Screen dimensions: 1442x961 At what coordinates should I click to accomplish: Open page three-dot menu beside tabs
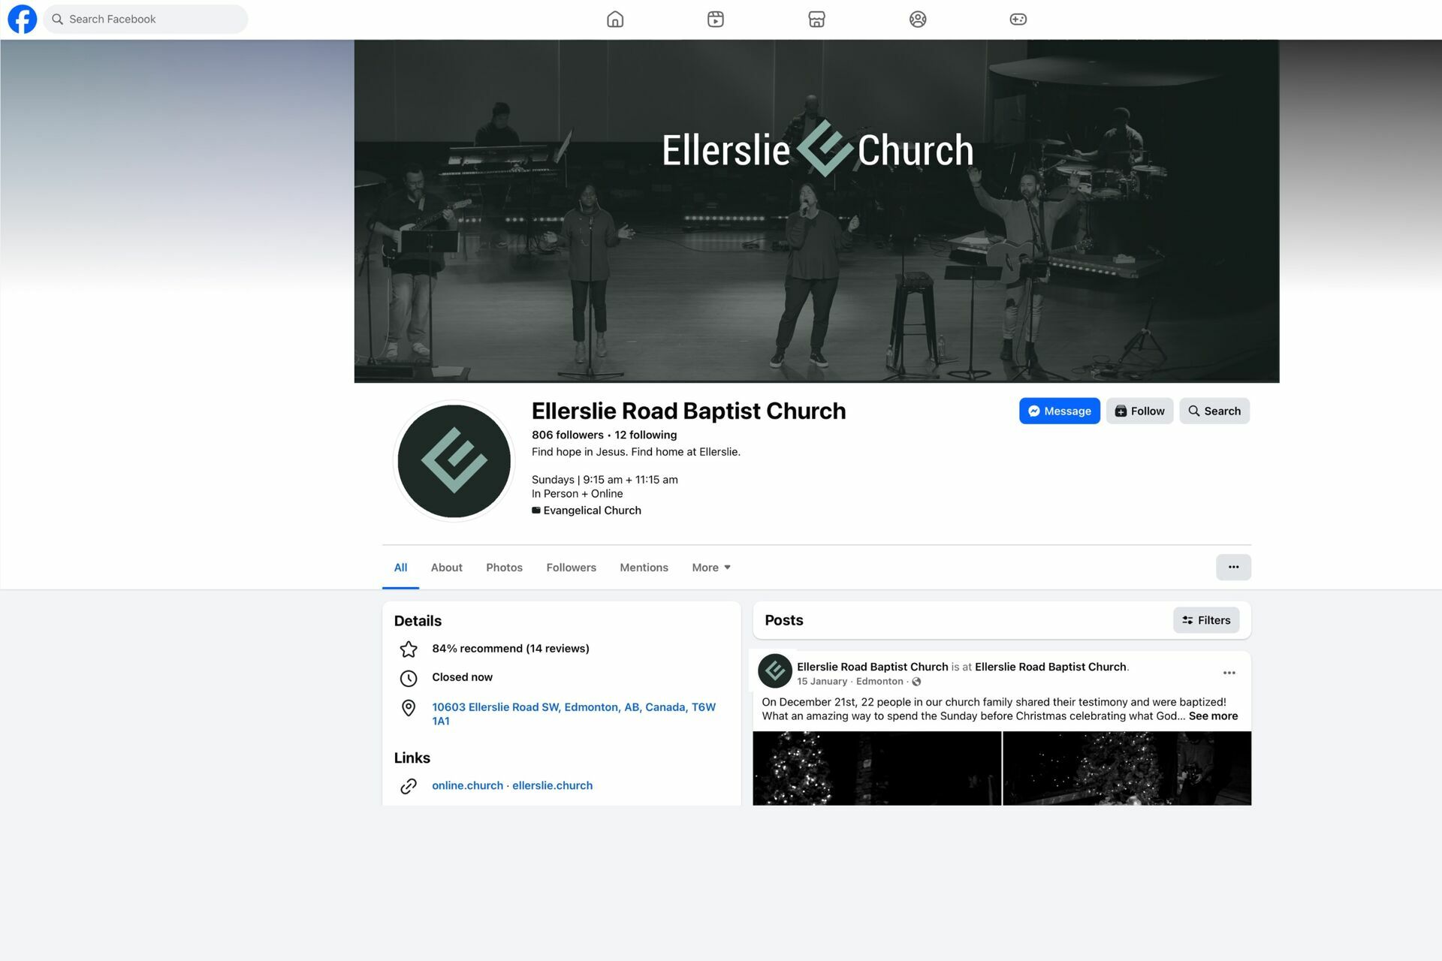[x=1233, y=567]
